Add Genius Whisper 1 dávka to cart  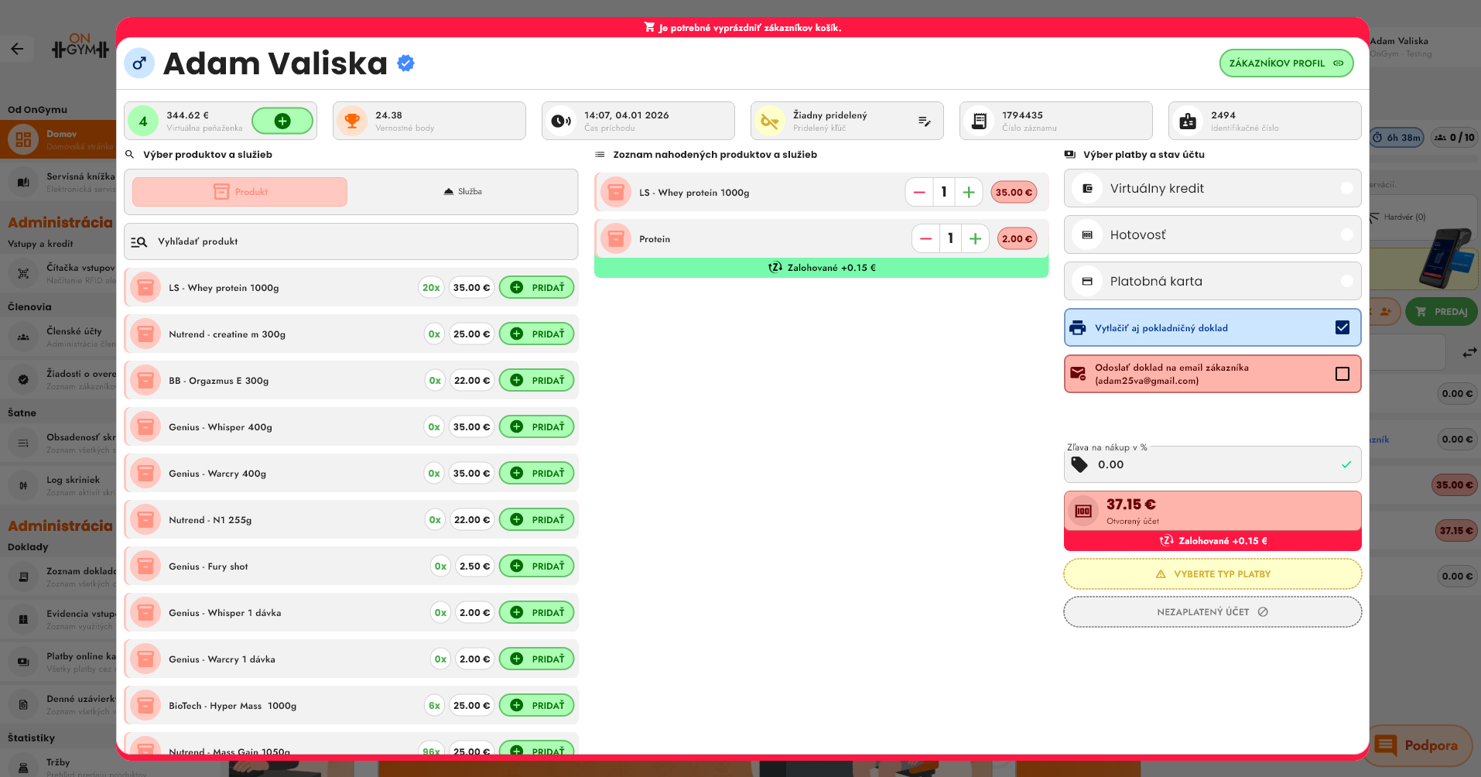pos(537,612)
